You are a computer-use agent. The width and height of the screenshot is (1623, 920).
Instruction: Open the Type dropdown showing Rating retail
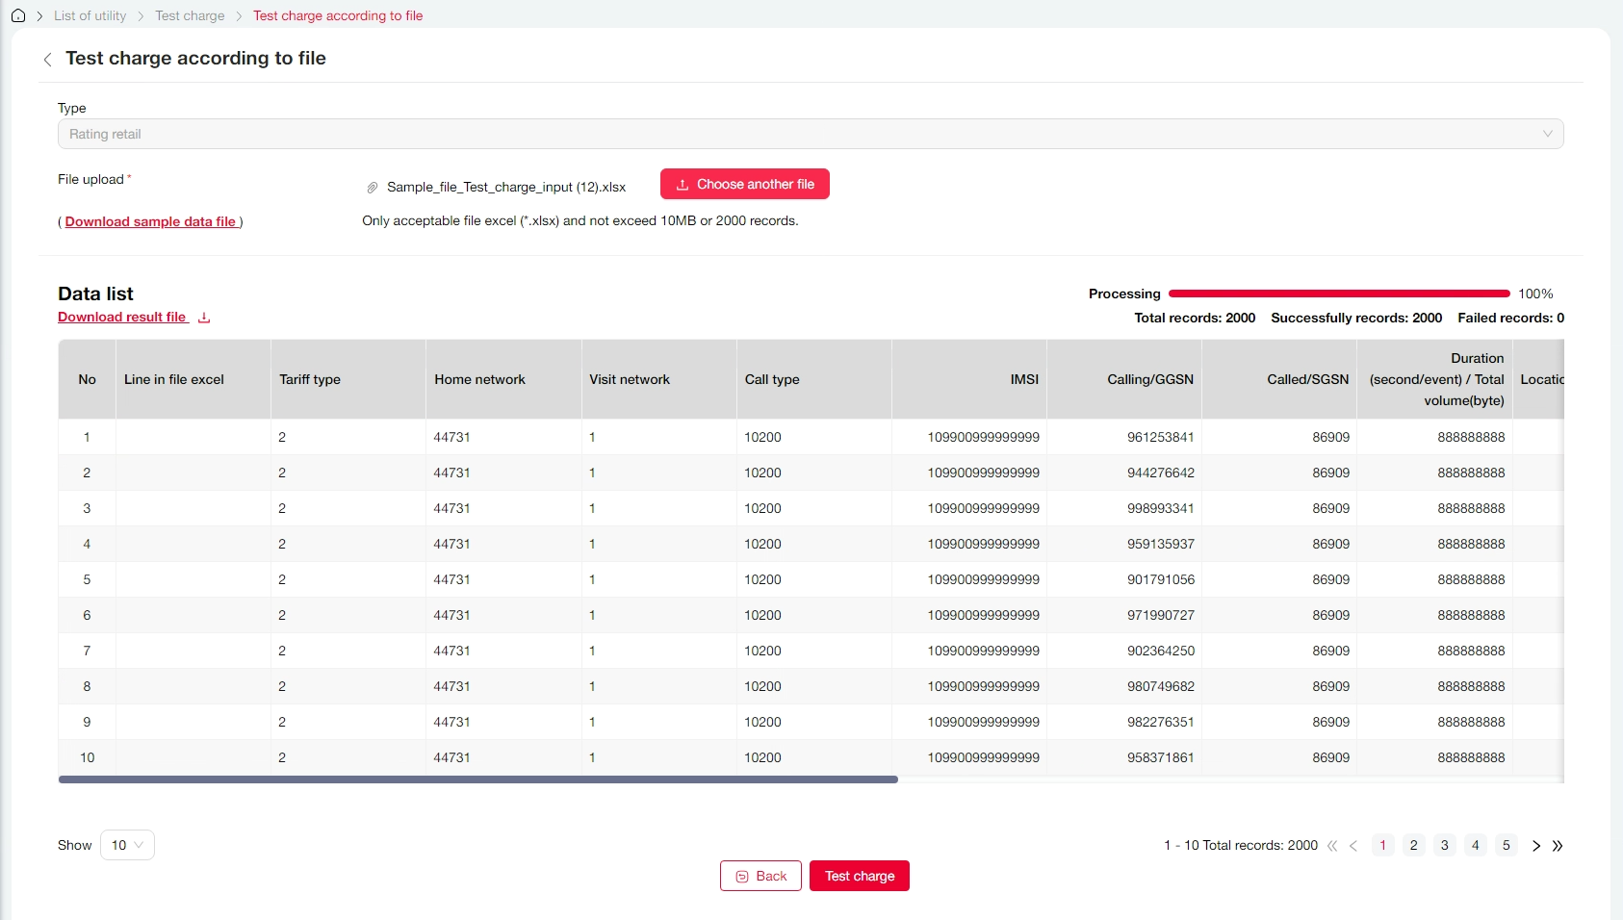point(810,134)
